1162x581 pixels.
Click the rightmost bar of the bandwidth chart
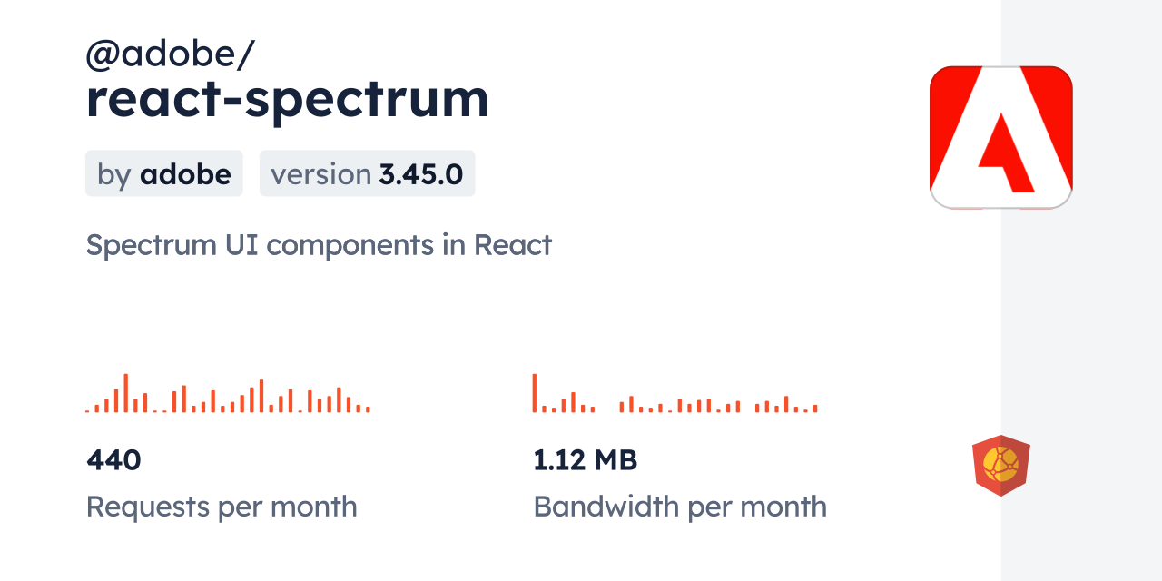pyautogui.click(x=815, y=409)
